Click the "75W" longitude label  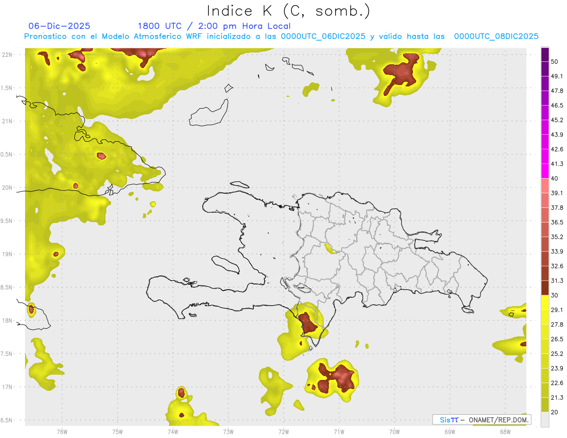pos(117,432)
